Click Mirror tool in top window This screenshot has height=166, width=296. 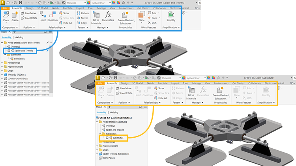82,18
